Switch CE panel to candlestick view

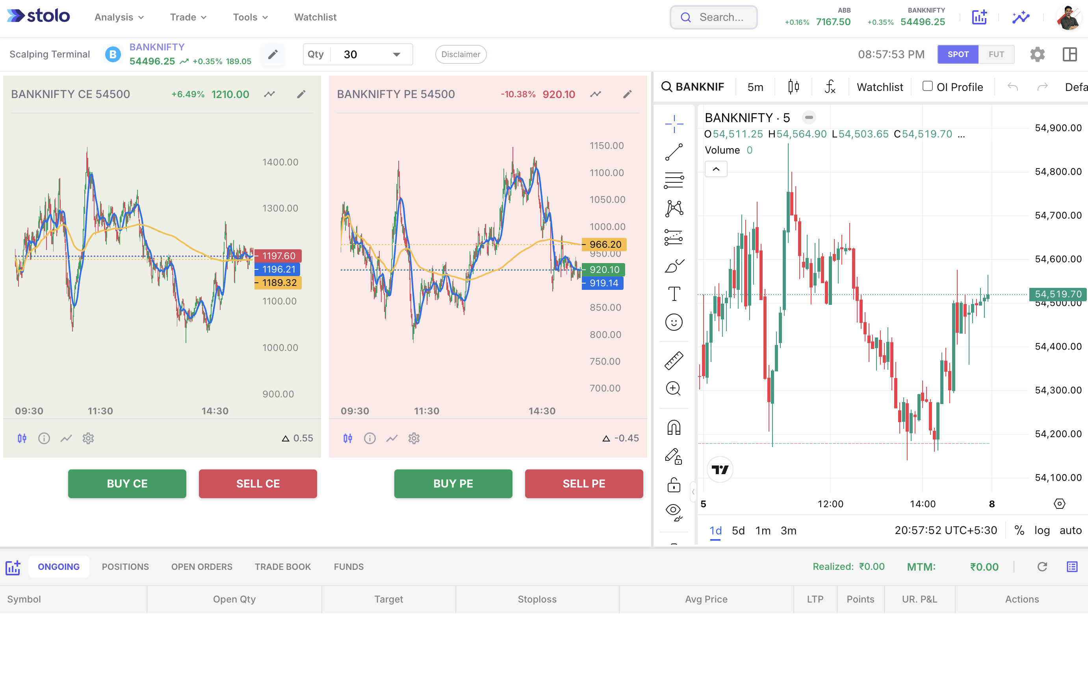(x=22, y=438)
